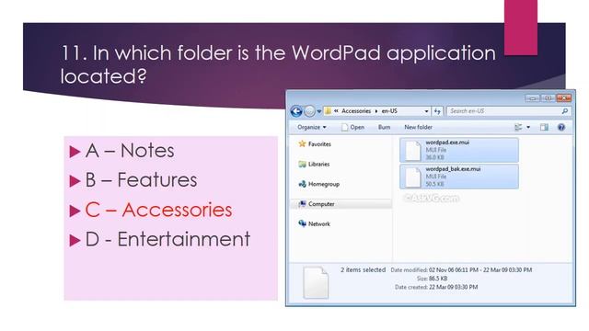589x331 pixels.
Task: Select Libraries in the navigation pane
Action: [319, 164]
